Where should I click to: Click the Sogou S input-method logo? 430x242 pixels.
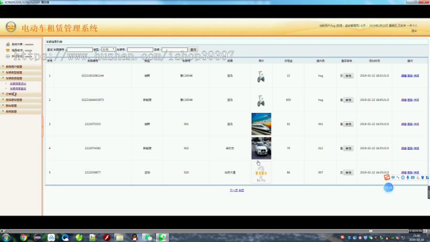click(x=387, y=177)
